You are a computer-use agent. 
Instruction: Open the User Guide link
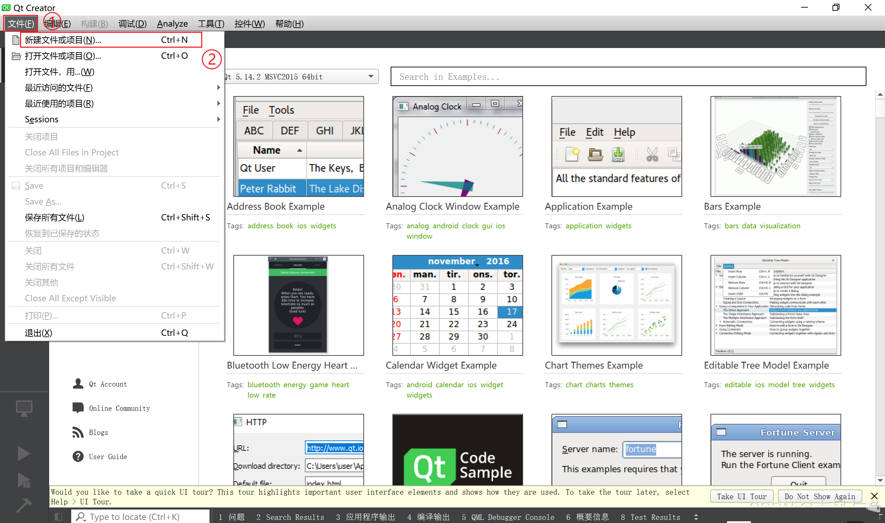[108, 457]
